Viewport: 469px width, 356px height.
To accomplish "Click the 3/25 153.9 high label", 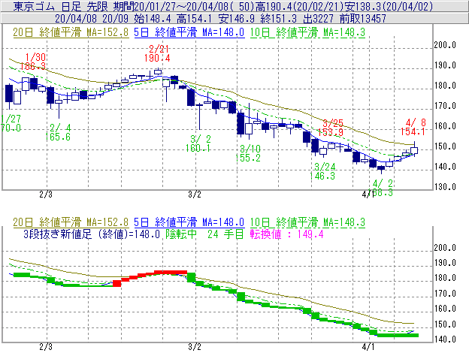I will click(331, 128).
